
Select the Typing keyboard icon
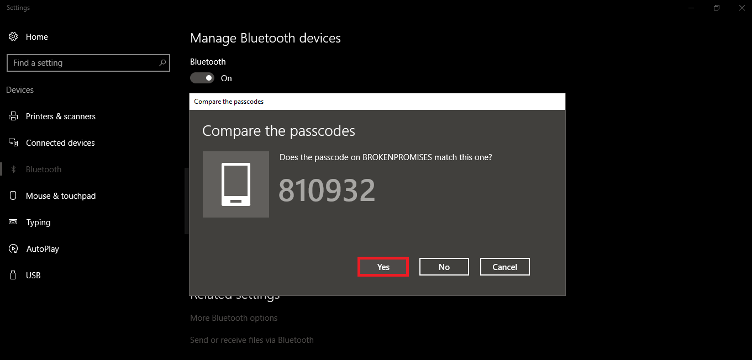(x=13, y=222)
